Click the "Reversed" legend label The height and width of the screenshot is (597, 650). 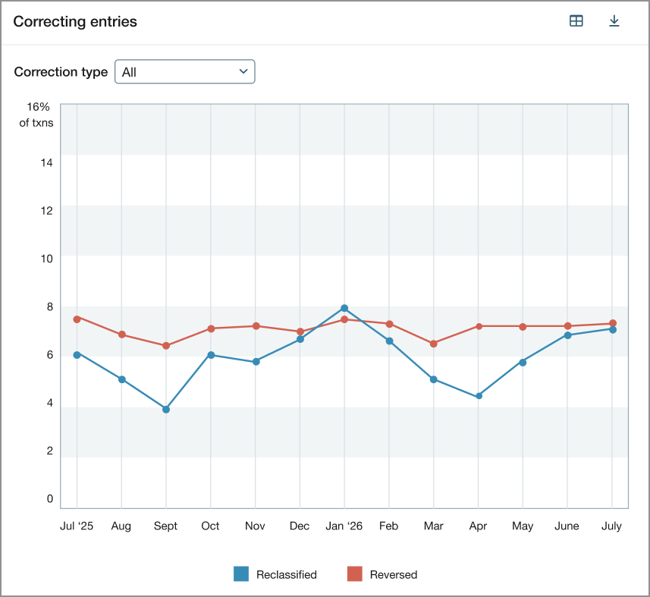click(392, 574)
